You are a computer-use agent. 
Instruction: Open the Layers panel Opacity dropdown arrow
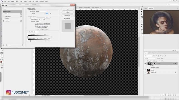165,58
